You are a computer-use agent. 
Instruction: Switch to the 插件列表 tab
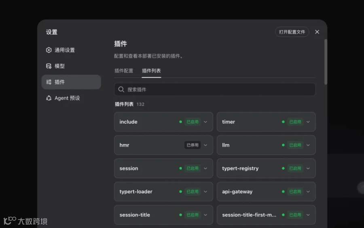(x=151, y=70)
